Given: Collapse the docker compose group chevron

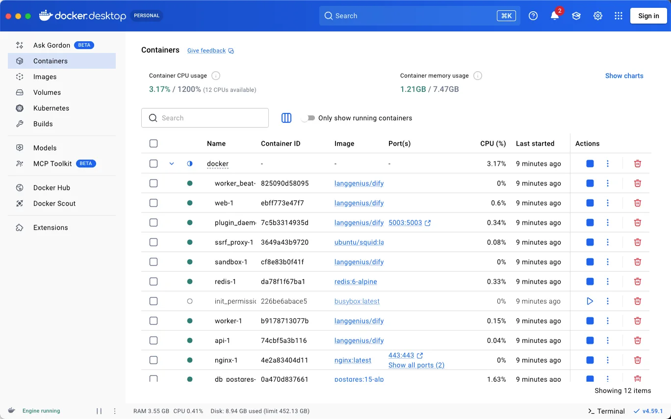Looking at the screenshot, I should pos(172,163).
